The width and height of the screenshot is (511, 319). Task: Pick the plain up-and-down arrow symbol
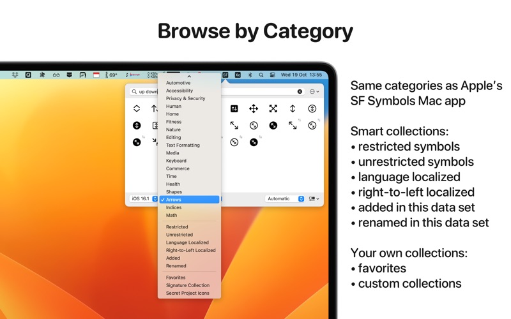293,108
